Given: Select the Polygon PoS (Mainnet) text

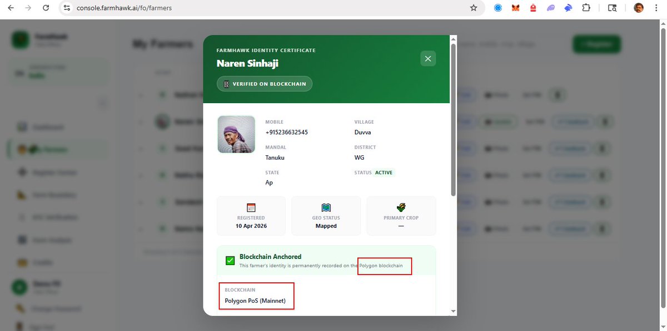Looking at the screenshot, I should tap(255, 301).
